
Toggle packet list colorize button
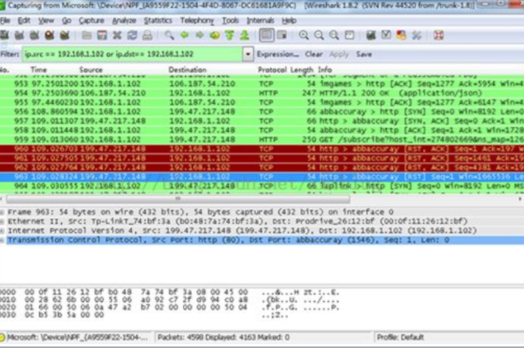pyautogui.click(x=266, y=36)
